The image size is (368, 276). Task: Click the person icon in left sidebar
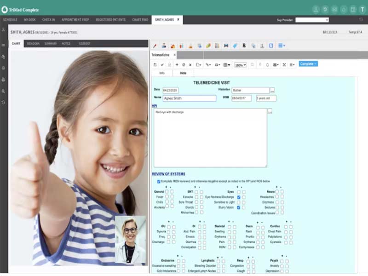[x=3, y=29]
